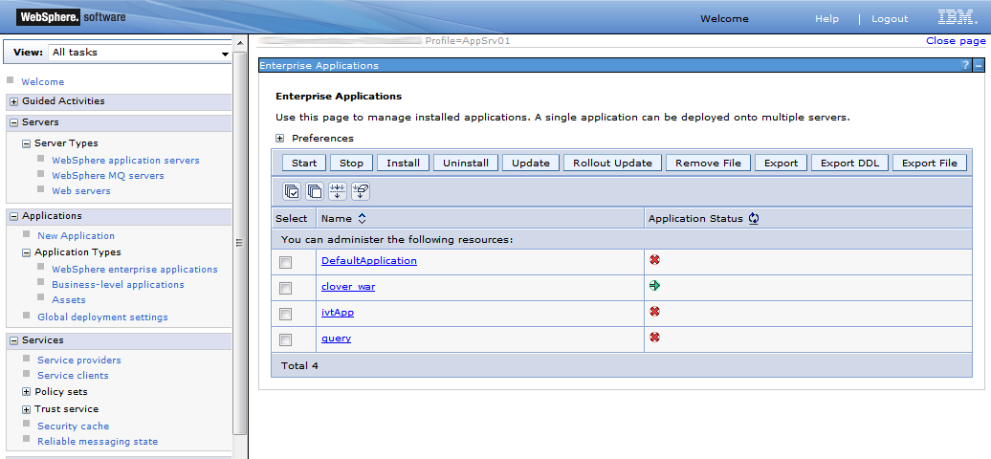Tick the query checkbox
This screenshot has width=991, height=459.
[x=286, y=340]
